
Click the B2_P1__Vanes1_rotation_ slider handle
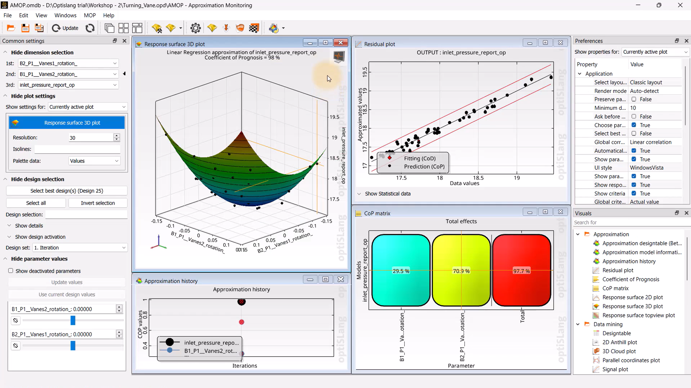pyautogui.click(x=73, y=346)
